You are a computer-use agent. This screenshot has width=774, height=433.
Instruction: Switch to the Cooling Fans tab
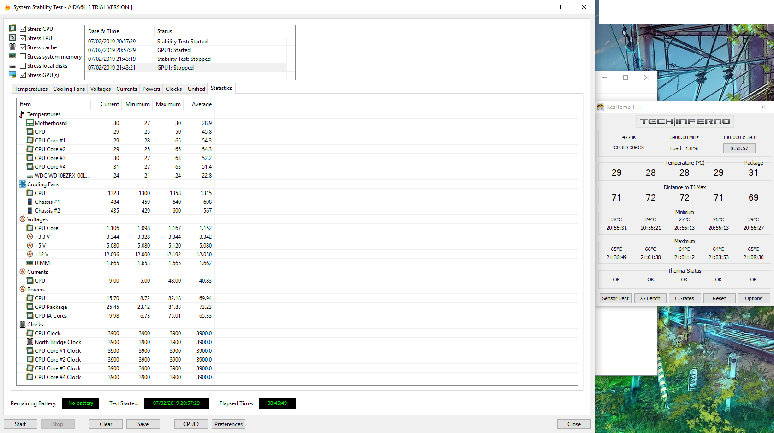coord(69,89)
